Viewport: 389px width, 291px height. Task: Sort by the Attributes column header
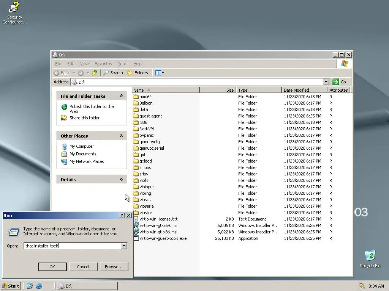coord(338,90)
